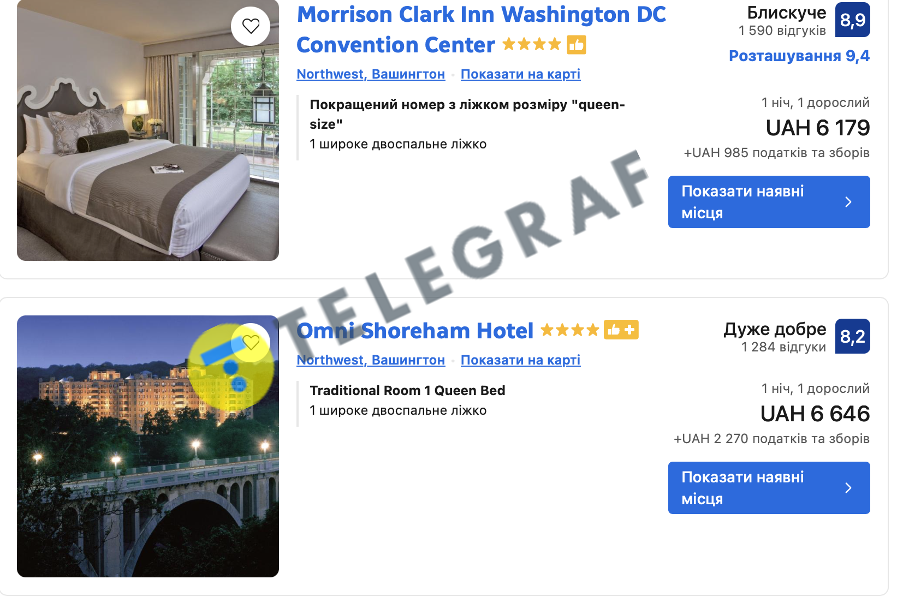Show Morrison Clark Inn on the map
This screenshot has height=597, width=903.
coord(520,74)
